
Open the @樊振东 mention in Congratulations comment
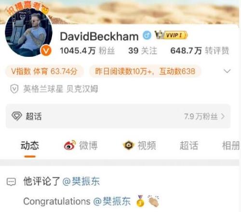click(x=112, y=201)
